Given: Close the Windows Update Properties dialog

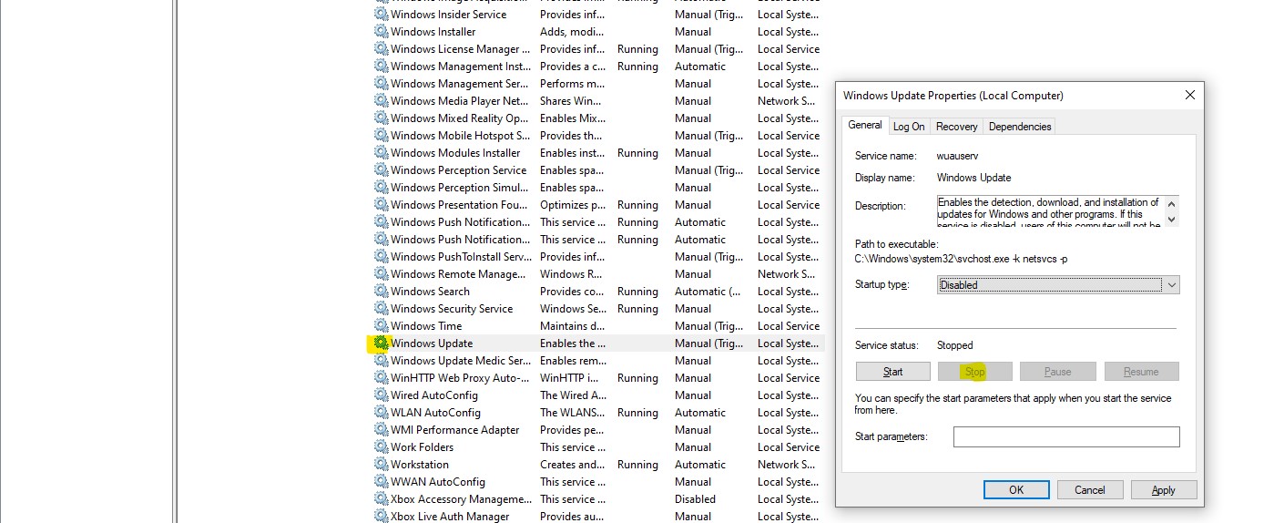Looking at the screenshot, I should click(1189, 96).
